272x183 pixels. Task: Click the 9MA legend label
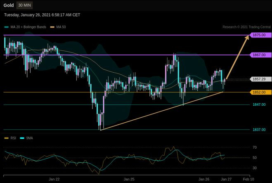29,138
